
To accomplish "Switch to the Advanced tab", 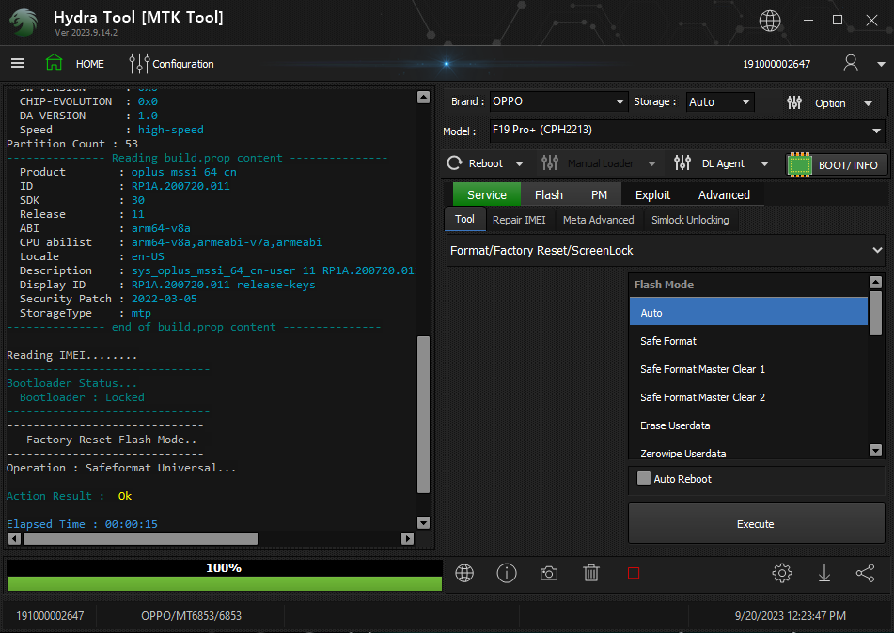I will (x=724, y=194).
